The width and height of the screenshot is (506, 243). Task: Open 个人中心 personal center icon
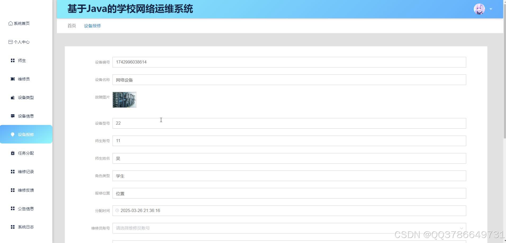(10, 42)
